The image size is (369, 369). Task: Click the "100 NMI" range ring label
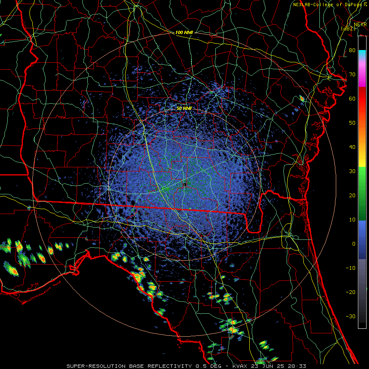184,32
